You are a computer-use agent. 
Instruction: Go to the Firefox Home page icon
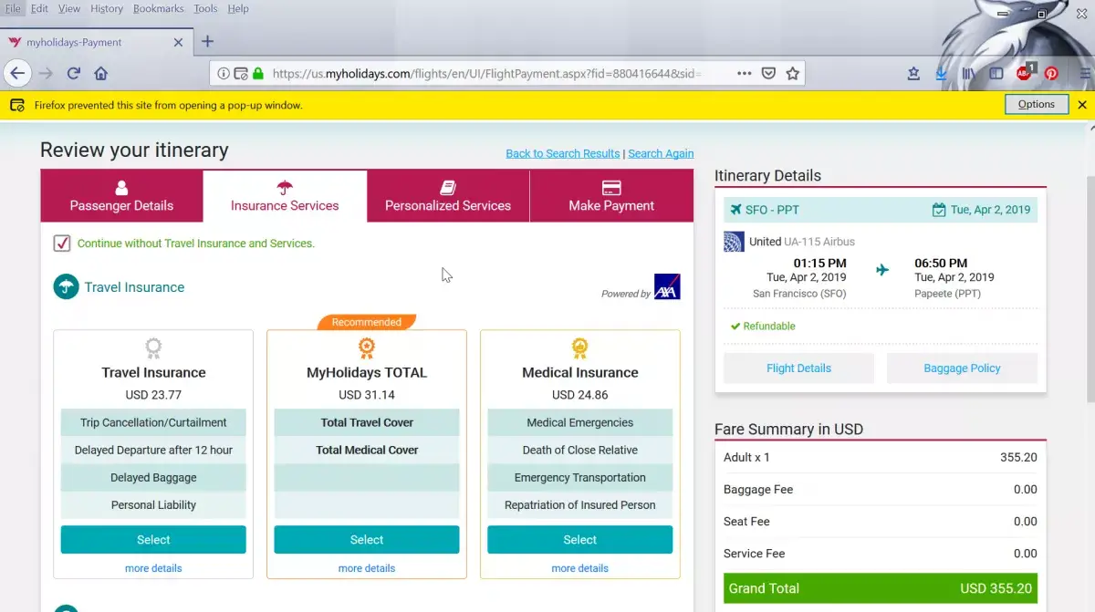coord(101,73)
